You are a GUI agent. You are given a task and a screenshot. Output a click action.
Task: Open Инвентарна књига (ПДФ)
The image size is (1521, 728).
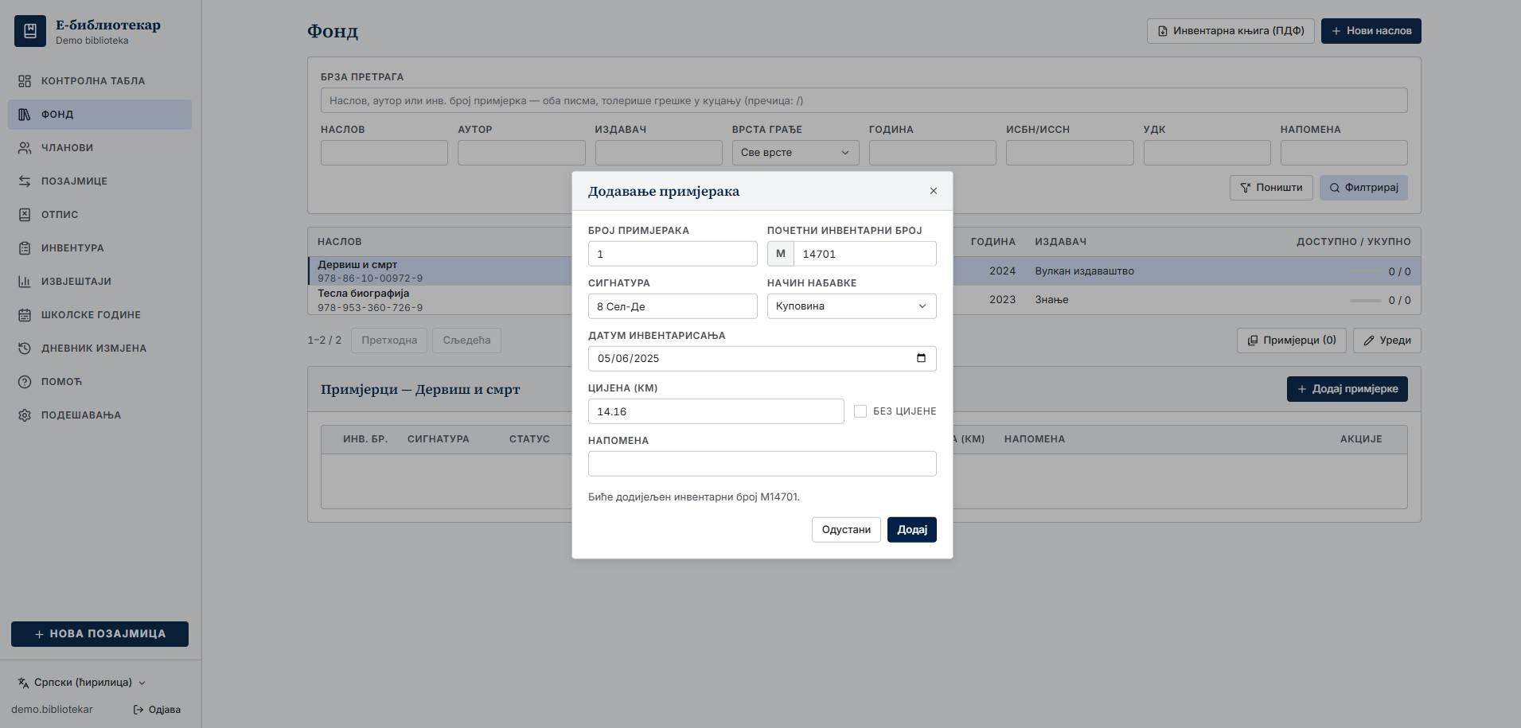(x=1230, y=31)
